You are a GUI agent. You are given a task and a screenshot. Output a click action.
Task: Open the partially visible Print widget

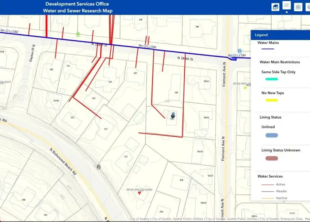tap(308, 7)
